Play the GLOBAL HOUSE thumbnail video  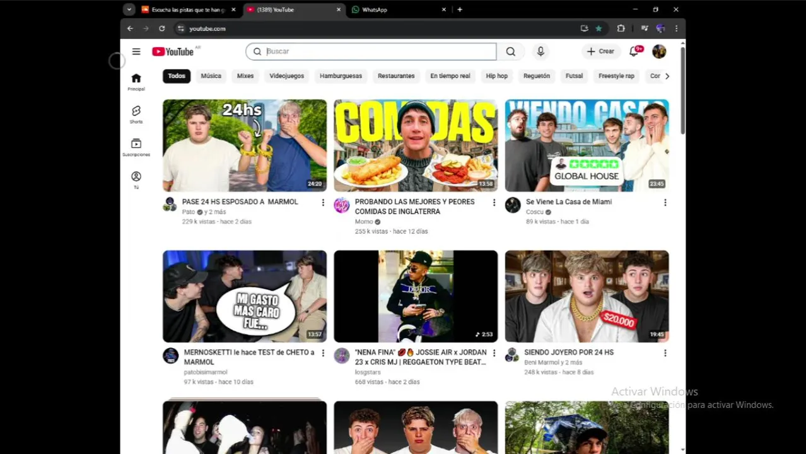(587, 145)
